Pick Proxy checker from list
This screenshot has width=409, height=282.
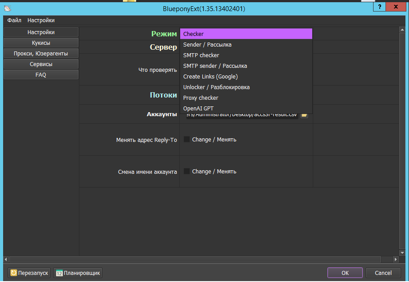[246, 98]
